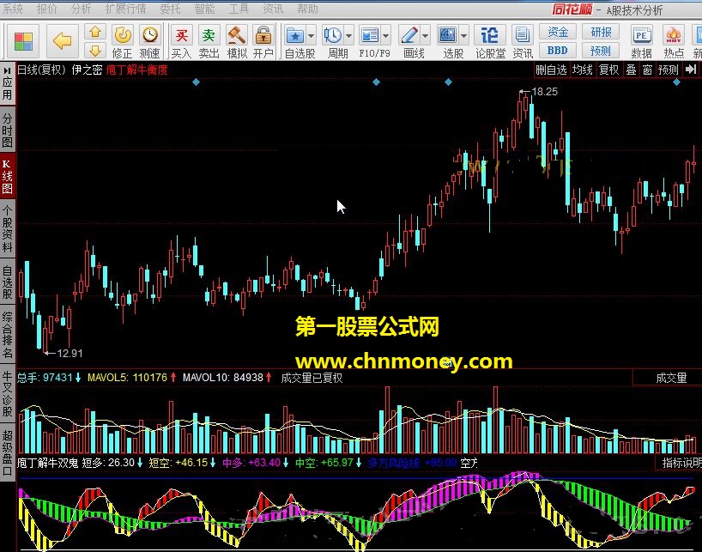
Task: Click 删自选 to remove from watchlist
Action: pos(551,70)
